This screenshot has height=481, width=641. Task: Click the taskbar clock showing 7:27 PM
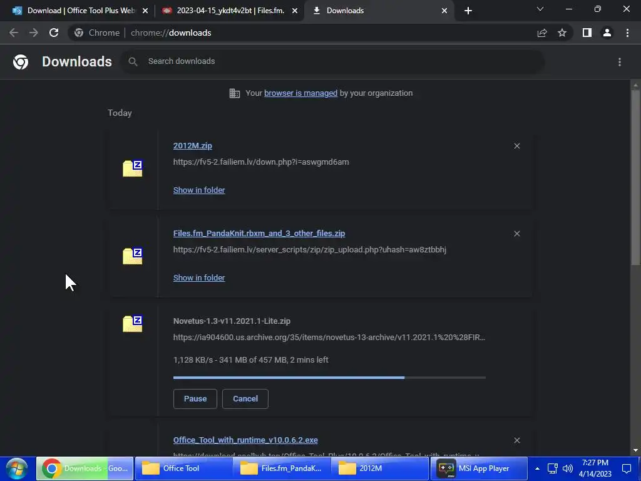click(595, 468)
